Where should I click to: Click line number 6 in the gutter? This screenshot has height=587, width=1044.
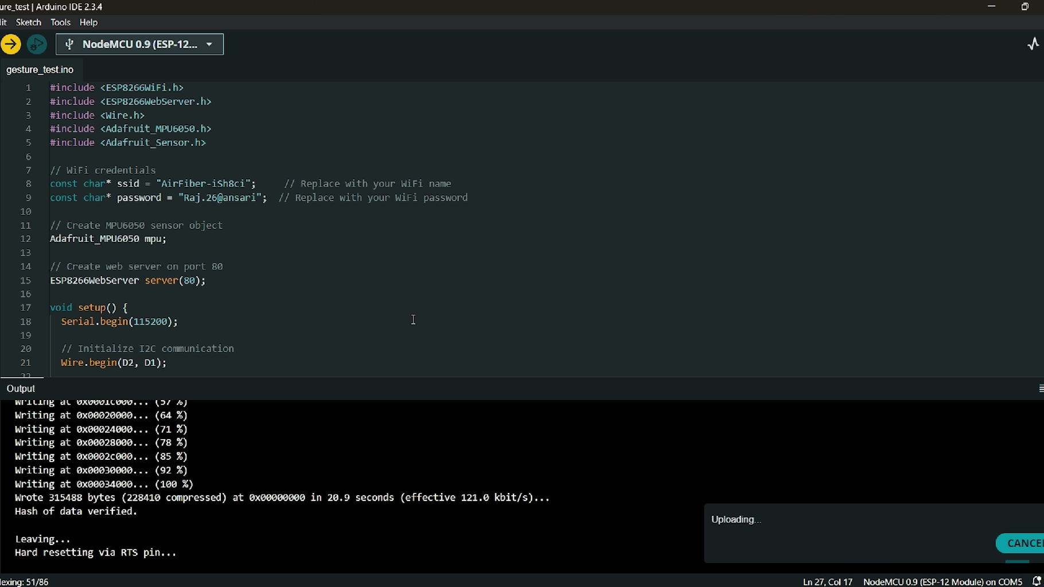coord(28,156)
